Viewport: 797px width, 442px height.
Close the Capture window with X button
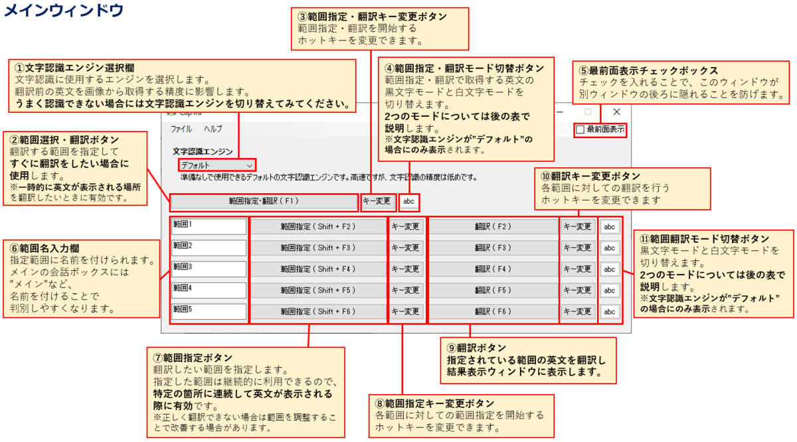click(616, 112)
